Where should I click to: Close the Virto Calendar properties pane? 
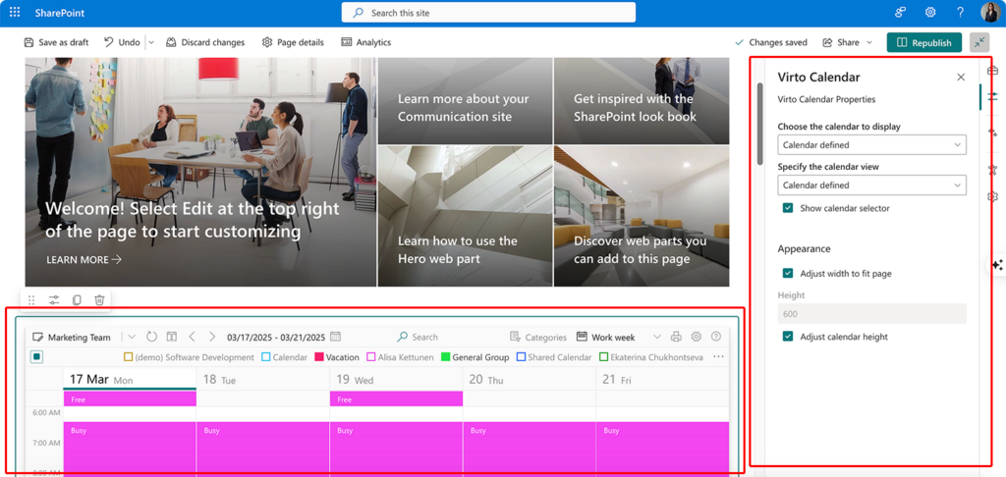pos(961,77)
